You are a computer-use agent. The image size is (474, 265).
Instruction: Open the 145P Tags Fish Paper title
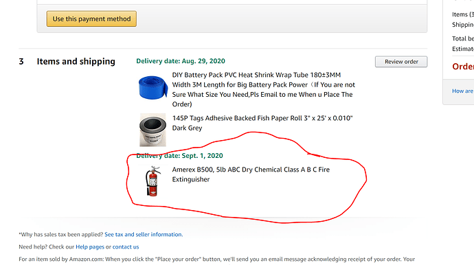pyautogui.click(x=262, y=123)
